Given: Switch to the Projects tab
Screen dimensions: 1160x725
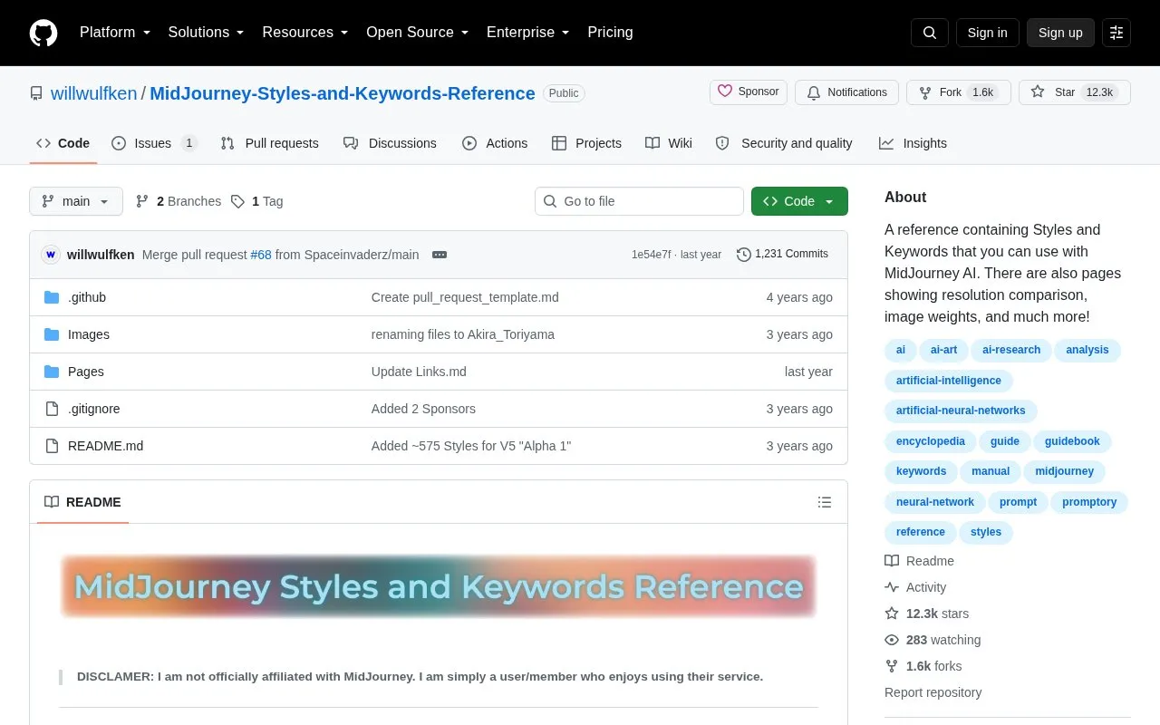Looking at the screenshot, I should [586, 143].
